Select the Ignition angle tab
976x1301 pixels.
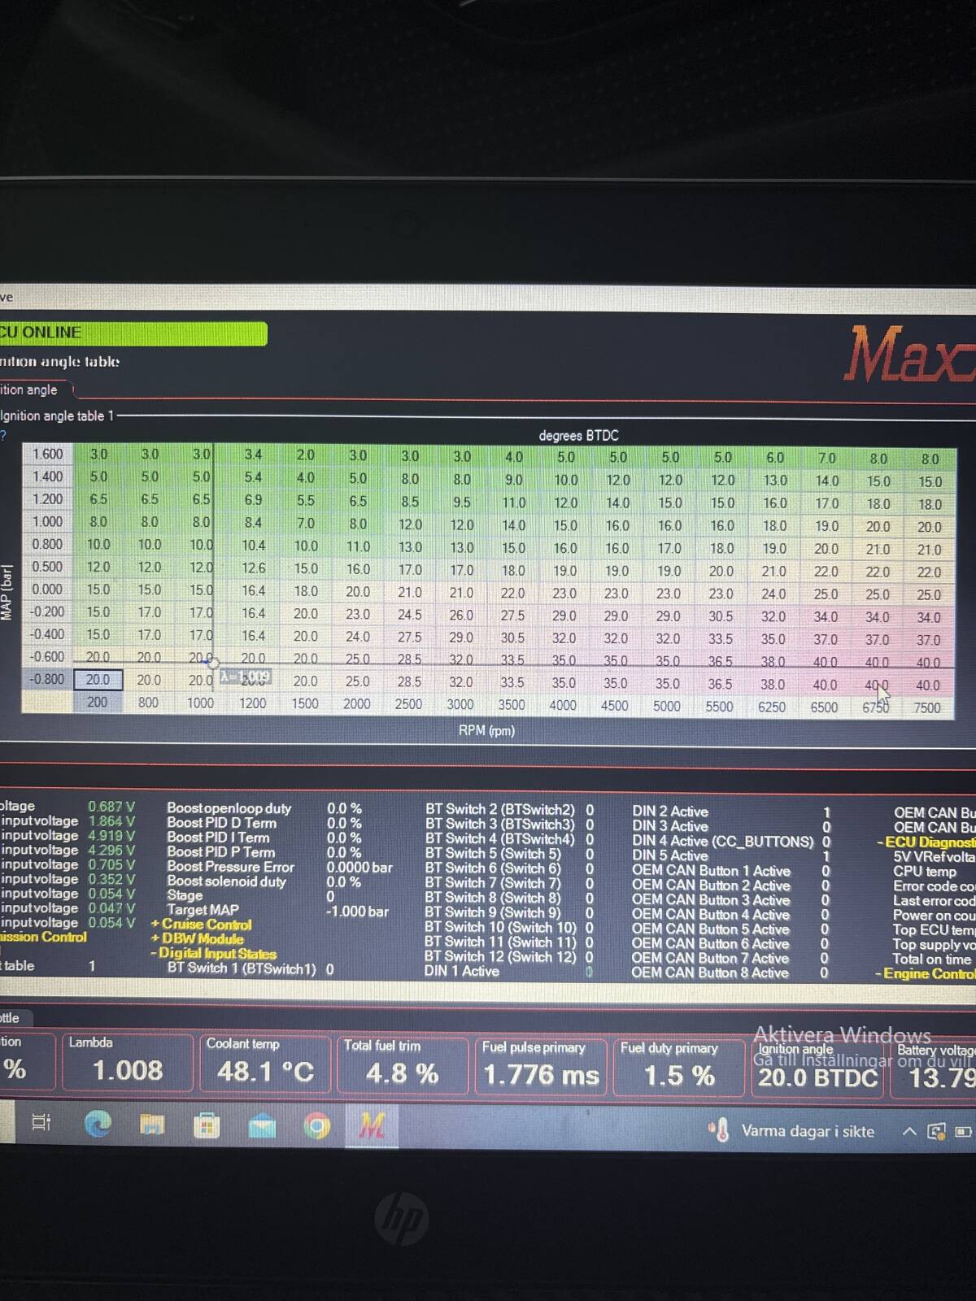click(31, 390)
